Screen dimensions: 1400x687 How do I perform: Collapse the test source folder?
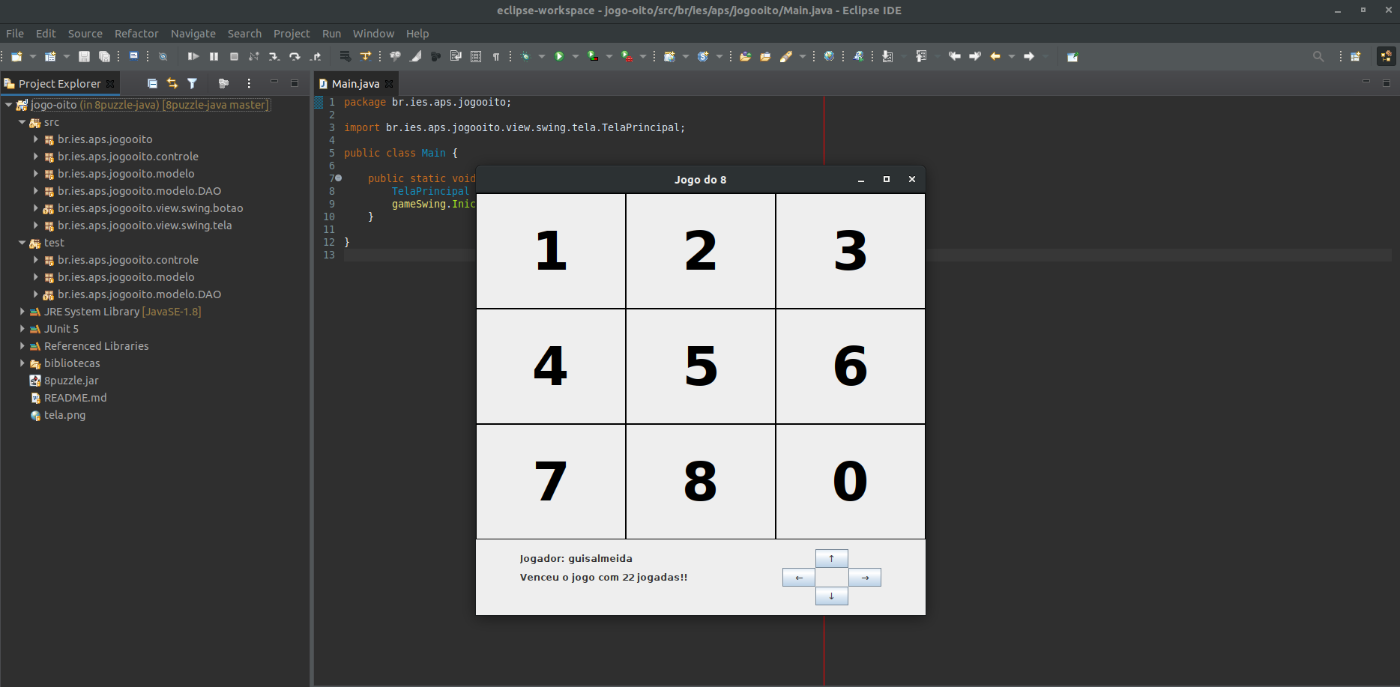(x=22, y=243)
